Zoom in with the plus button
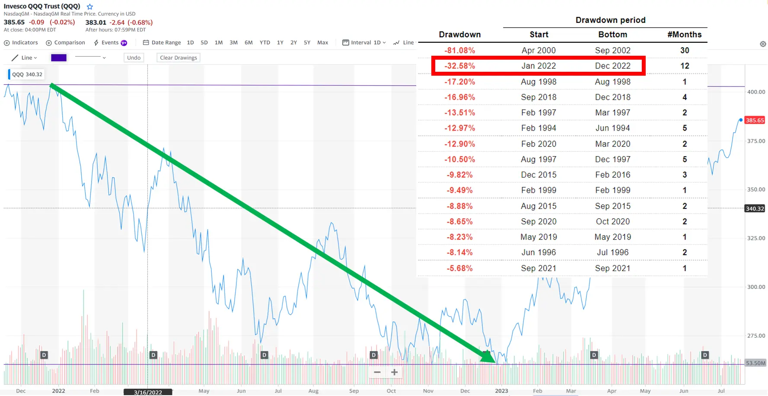The image size is (768, 396). [x=394, y=372]
